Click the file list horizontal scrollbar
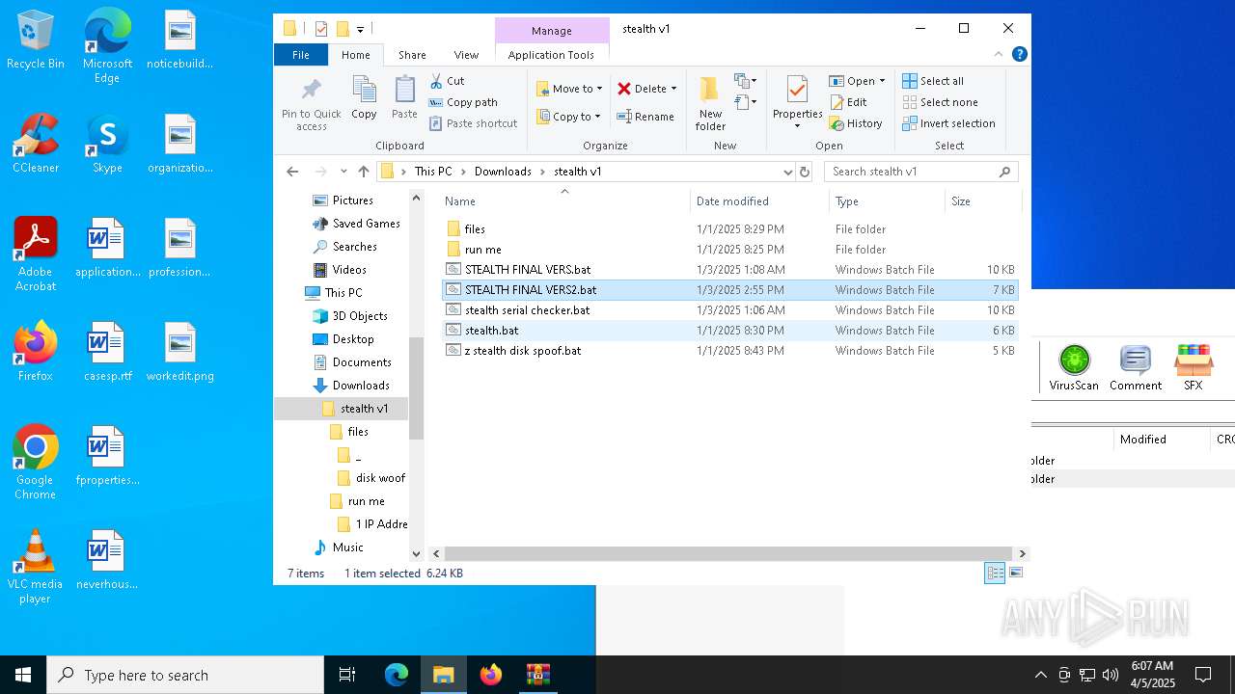Viewport: 1235px width, 694px height. [728, 553]
